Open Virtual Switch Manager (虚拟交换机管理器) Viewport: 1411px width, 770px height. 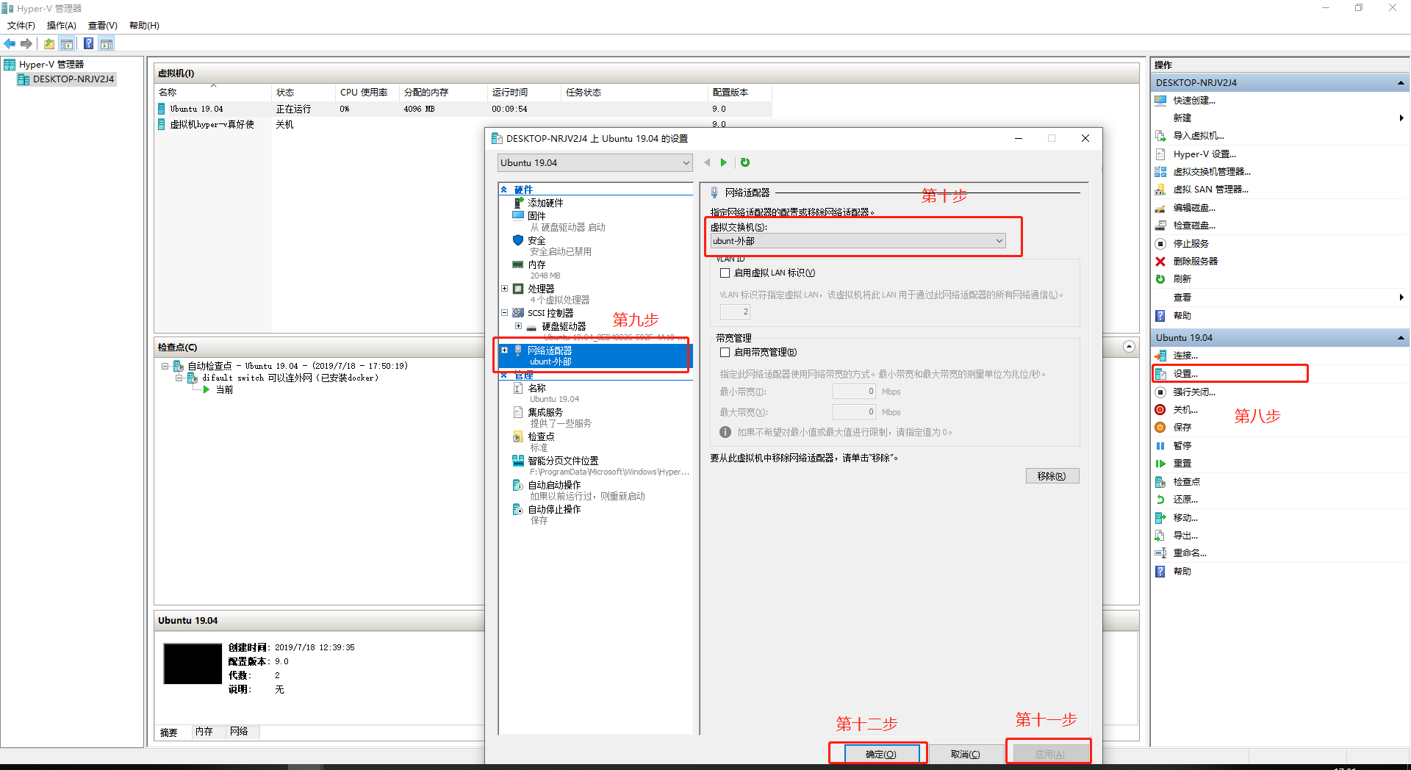tap(1211, 172)
